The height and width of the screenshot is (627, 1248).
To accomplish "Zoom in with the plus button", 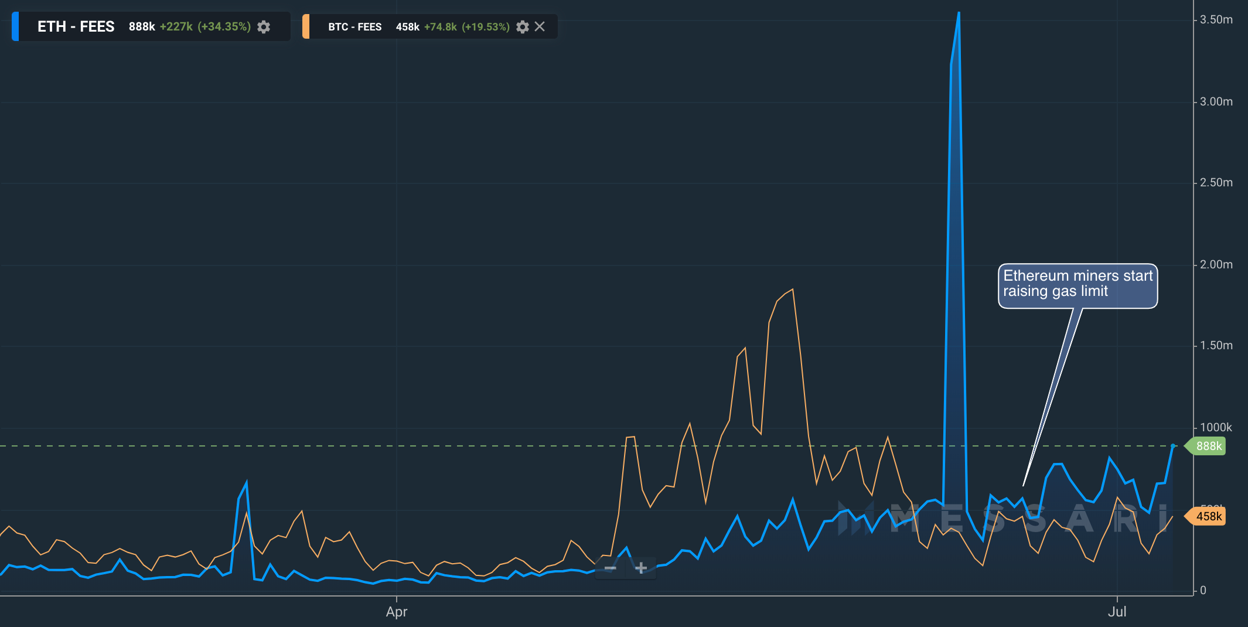I will (x=641, y=568).
